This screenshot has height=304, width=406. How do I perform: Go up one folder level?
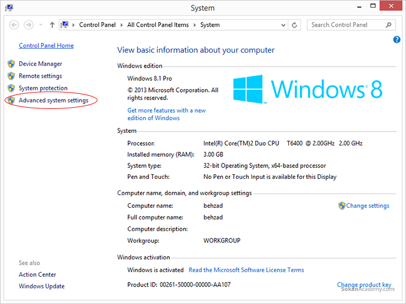pyautogui.click(x=52, y=25)
